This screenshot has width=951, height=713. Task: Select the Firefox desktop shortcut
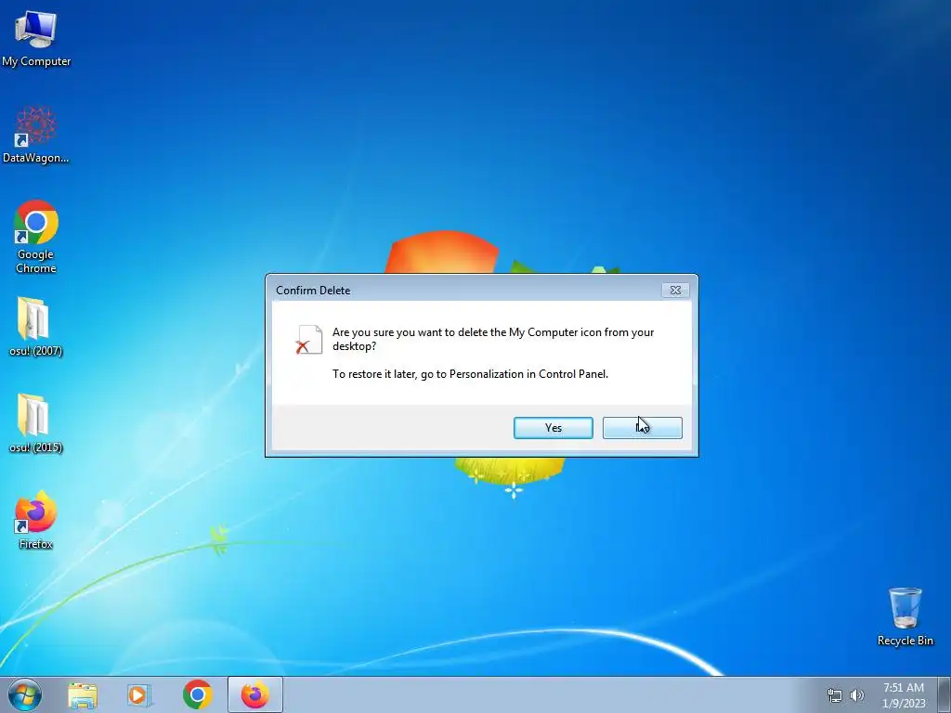(x=36, y=520)
